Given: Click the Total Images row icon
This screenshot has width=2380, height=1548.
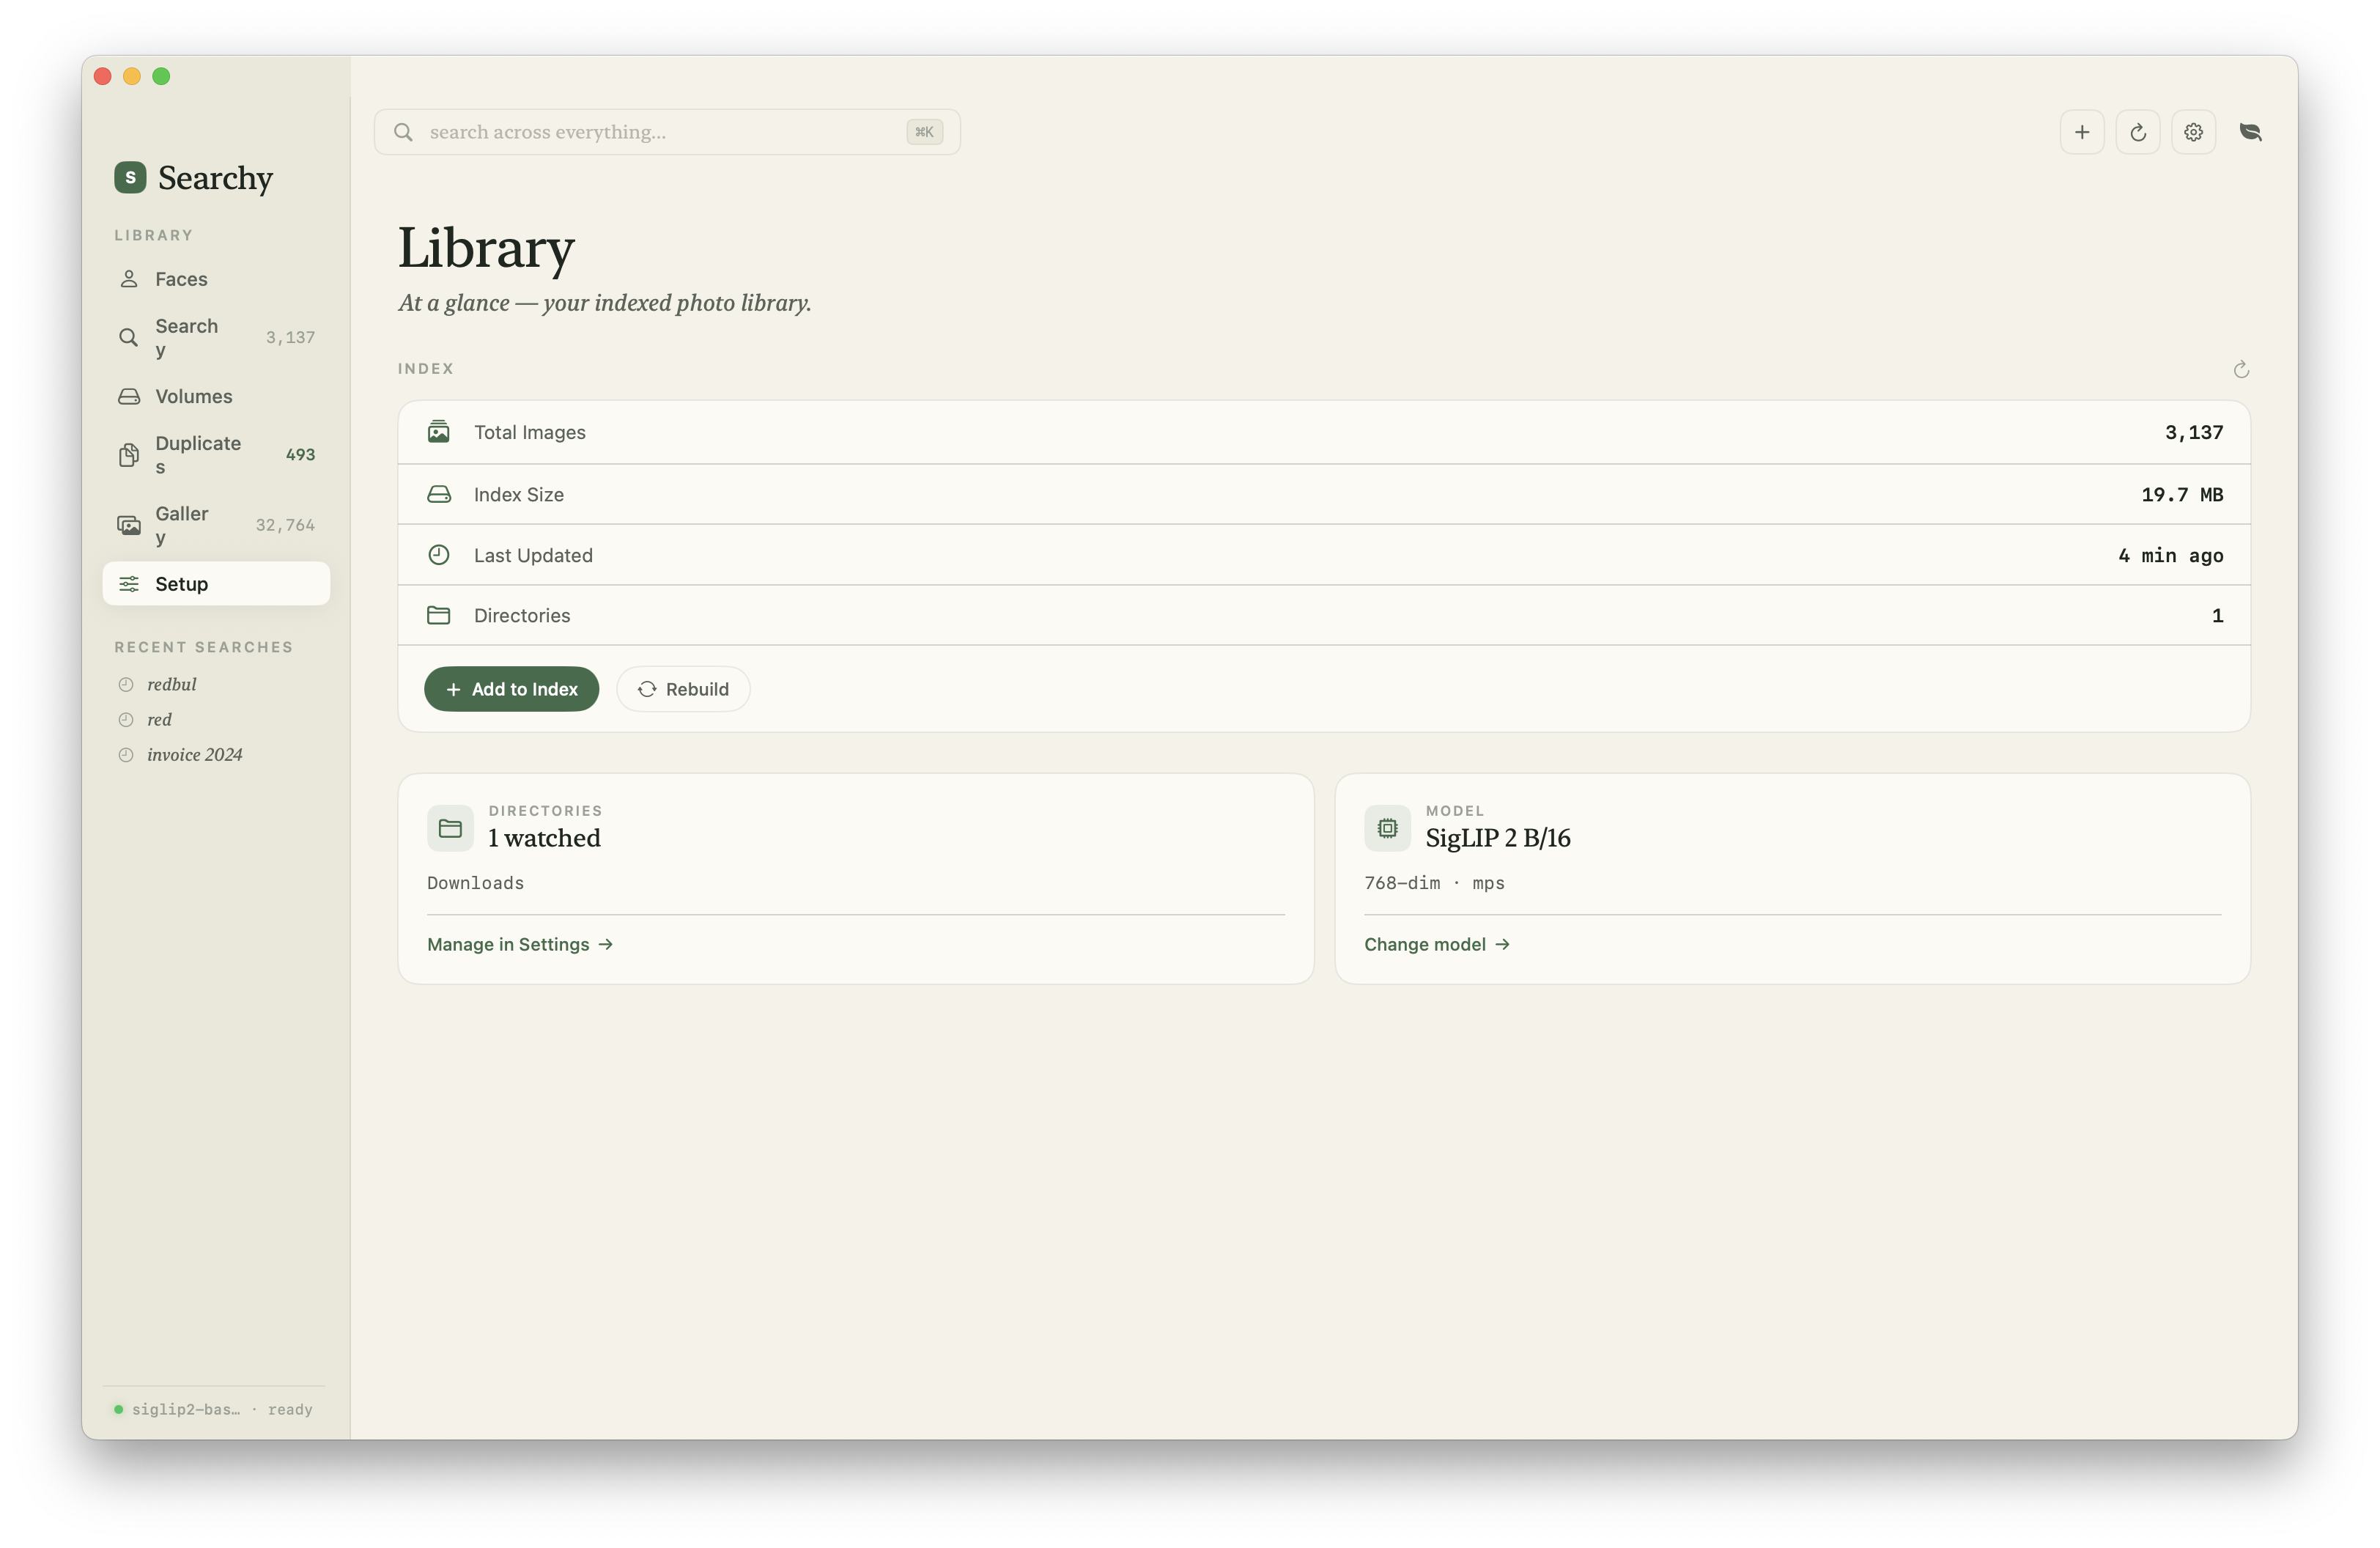Looking at the screenshot, I should [438, 432].
